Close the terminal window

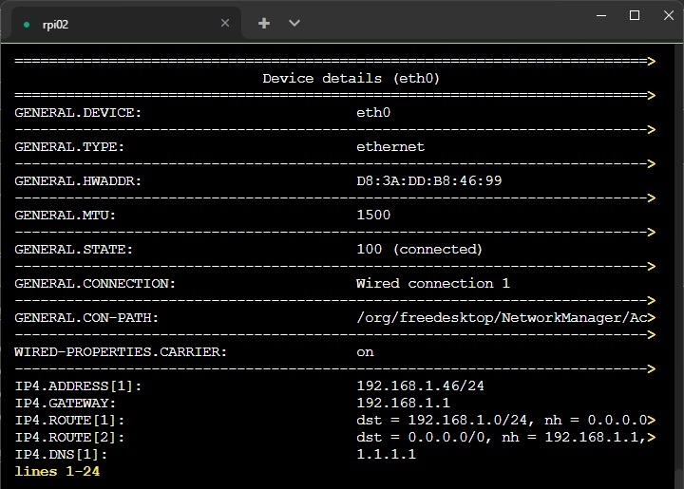[667, 15]
